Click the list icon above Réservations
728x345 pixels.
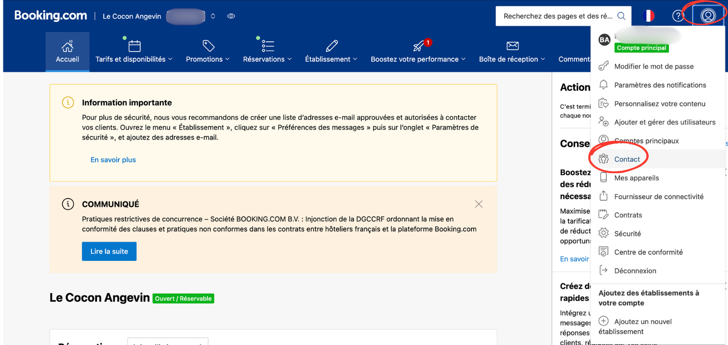click(268, 46)
